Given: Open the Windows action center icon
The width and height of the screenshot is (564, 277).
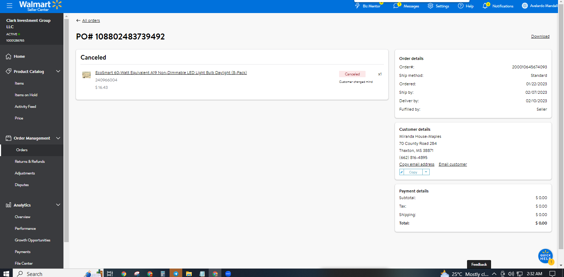Looking at the screenshot, I should 552,274.
